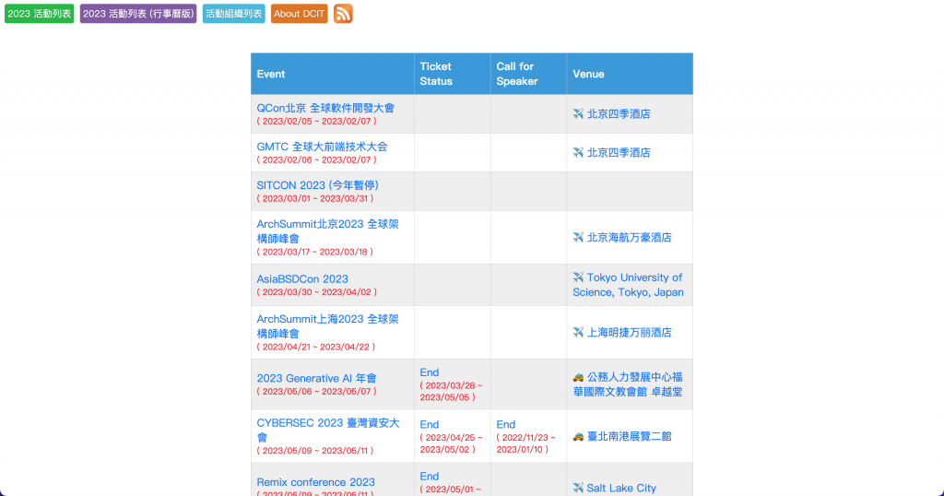The height and width of the screenshot is (496, 944).
Task: Click date text 2023/03/01 ~ 2023/03/31
Action: [x=315, y=198]
